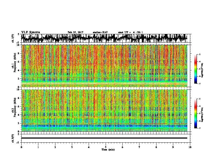Click inside the ch.2 spectrogram panel
The image size is (214, 165).
[104, 111]
